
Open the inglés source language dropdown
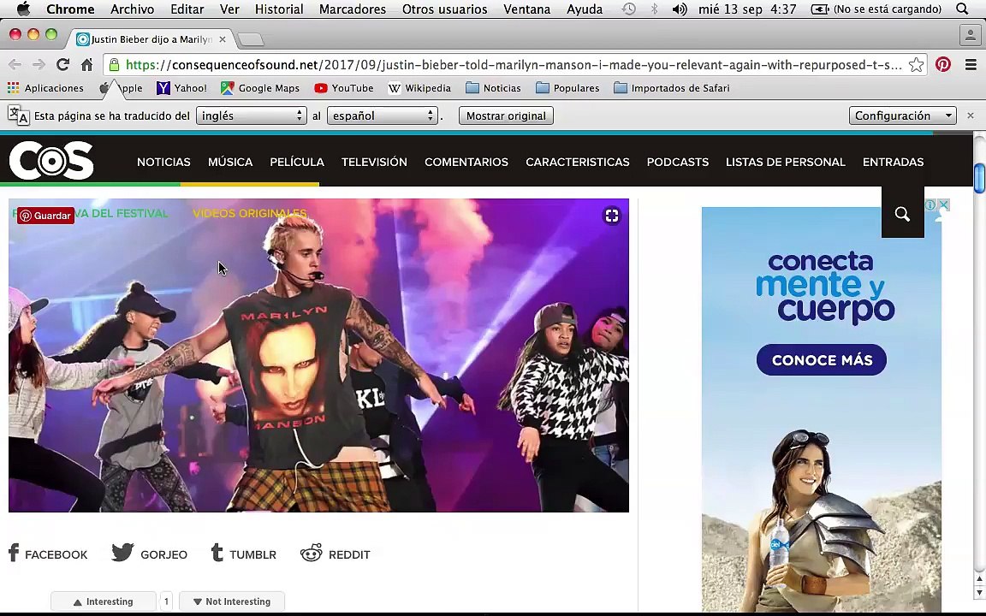coord(251,115)
